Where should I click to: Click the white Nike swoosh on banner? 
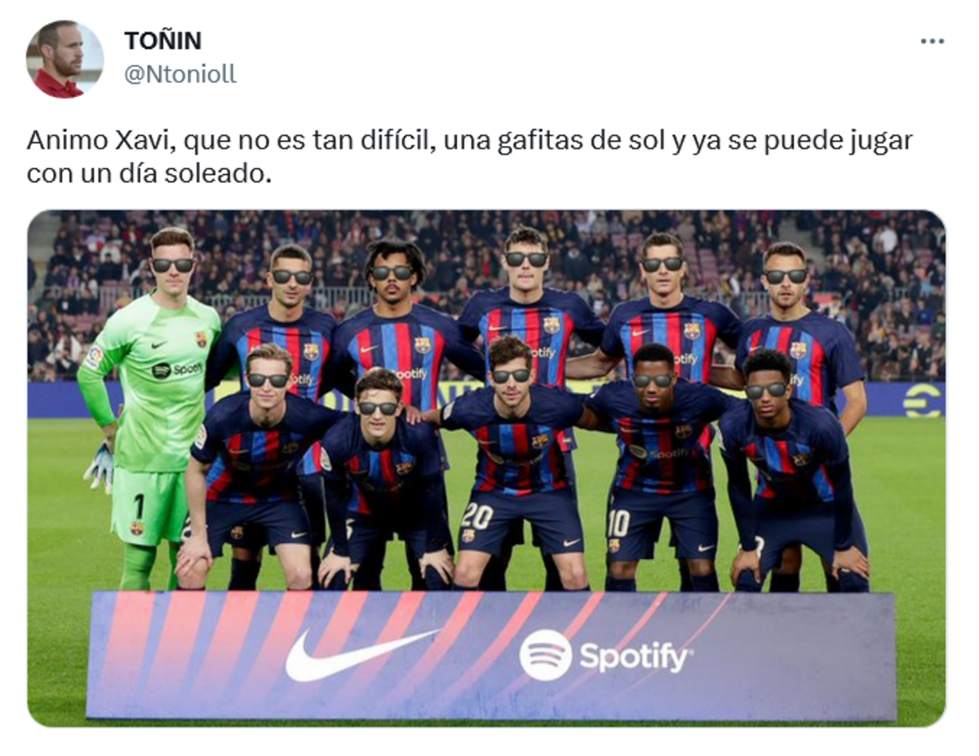(361, 654)
